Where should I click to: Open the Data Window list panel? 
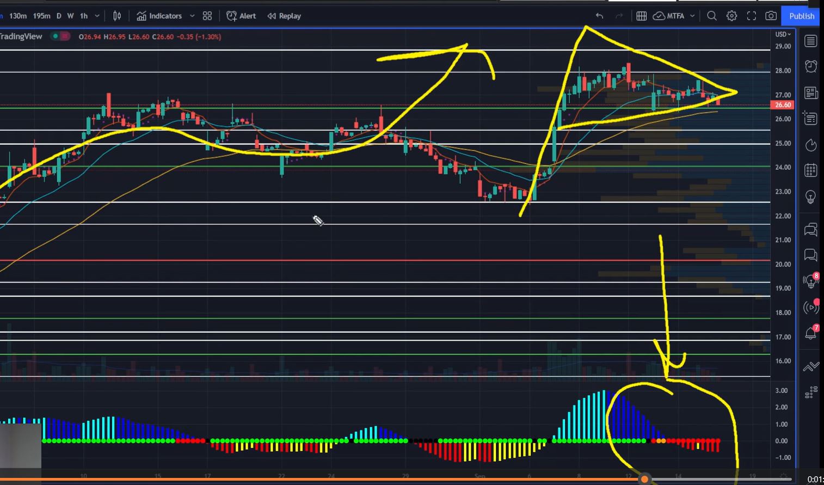pyautogui.click(x=811, y=118)
